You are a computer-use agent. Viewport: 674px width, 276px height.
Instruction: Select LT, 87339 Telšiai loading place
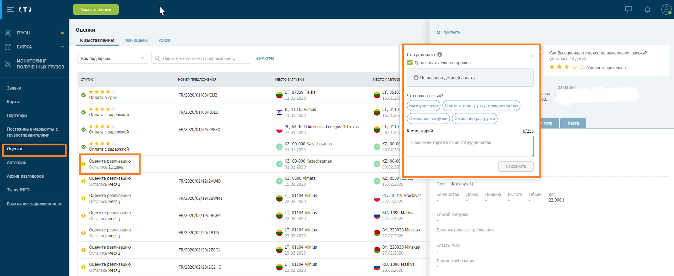[301, 92]
